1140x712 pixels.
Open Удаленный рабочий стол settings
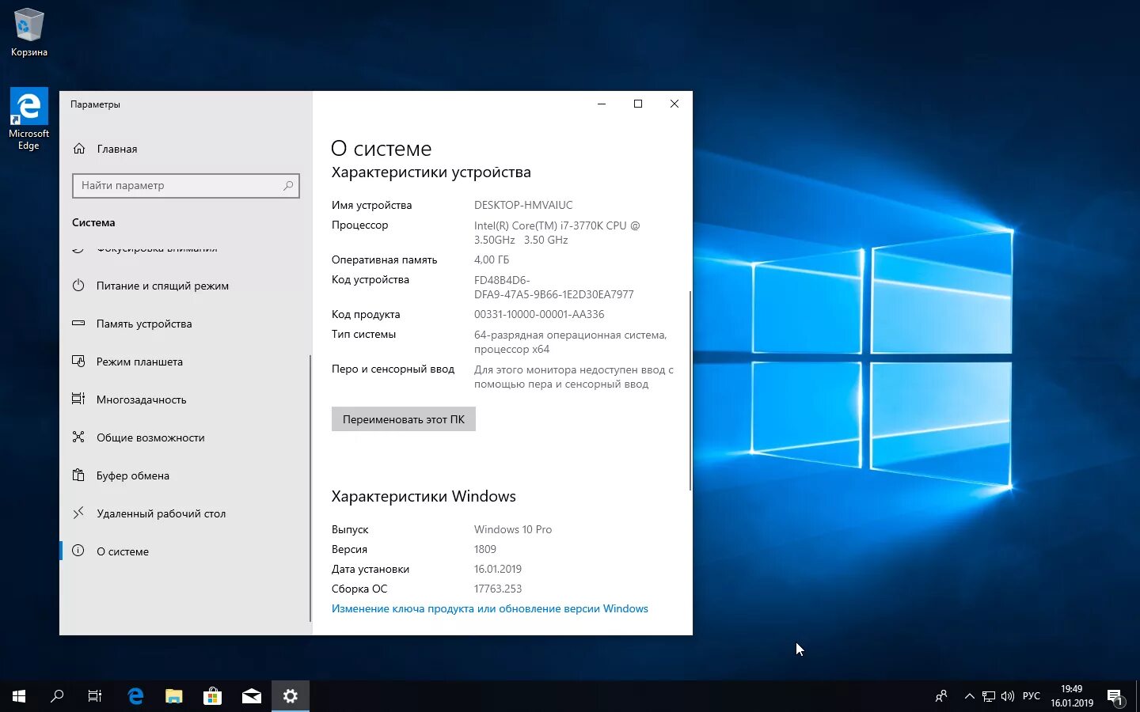click(x=184, y=513)
